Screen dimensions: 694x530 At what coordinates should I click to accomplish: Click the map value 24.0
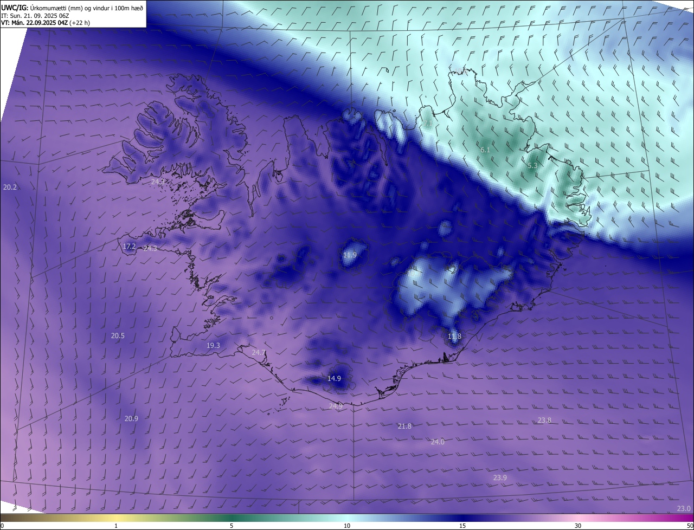pyautogui.click(x=438, y=442)
